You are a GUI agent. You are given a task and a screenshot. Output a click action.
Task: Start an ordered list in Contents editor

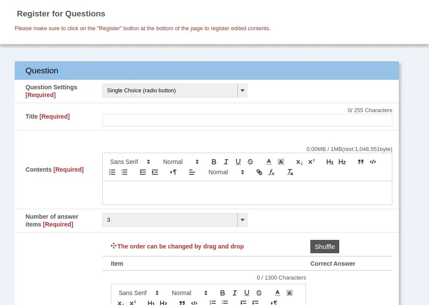[x=112, y=172]
